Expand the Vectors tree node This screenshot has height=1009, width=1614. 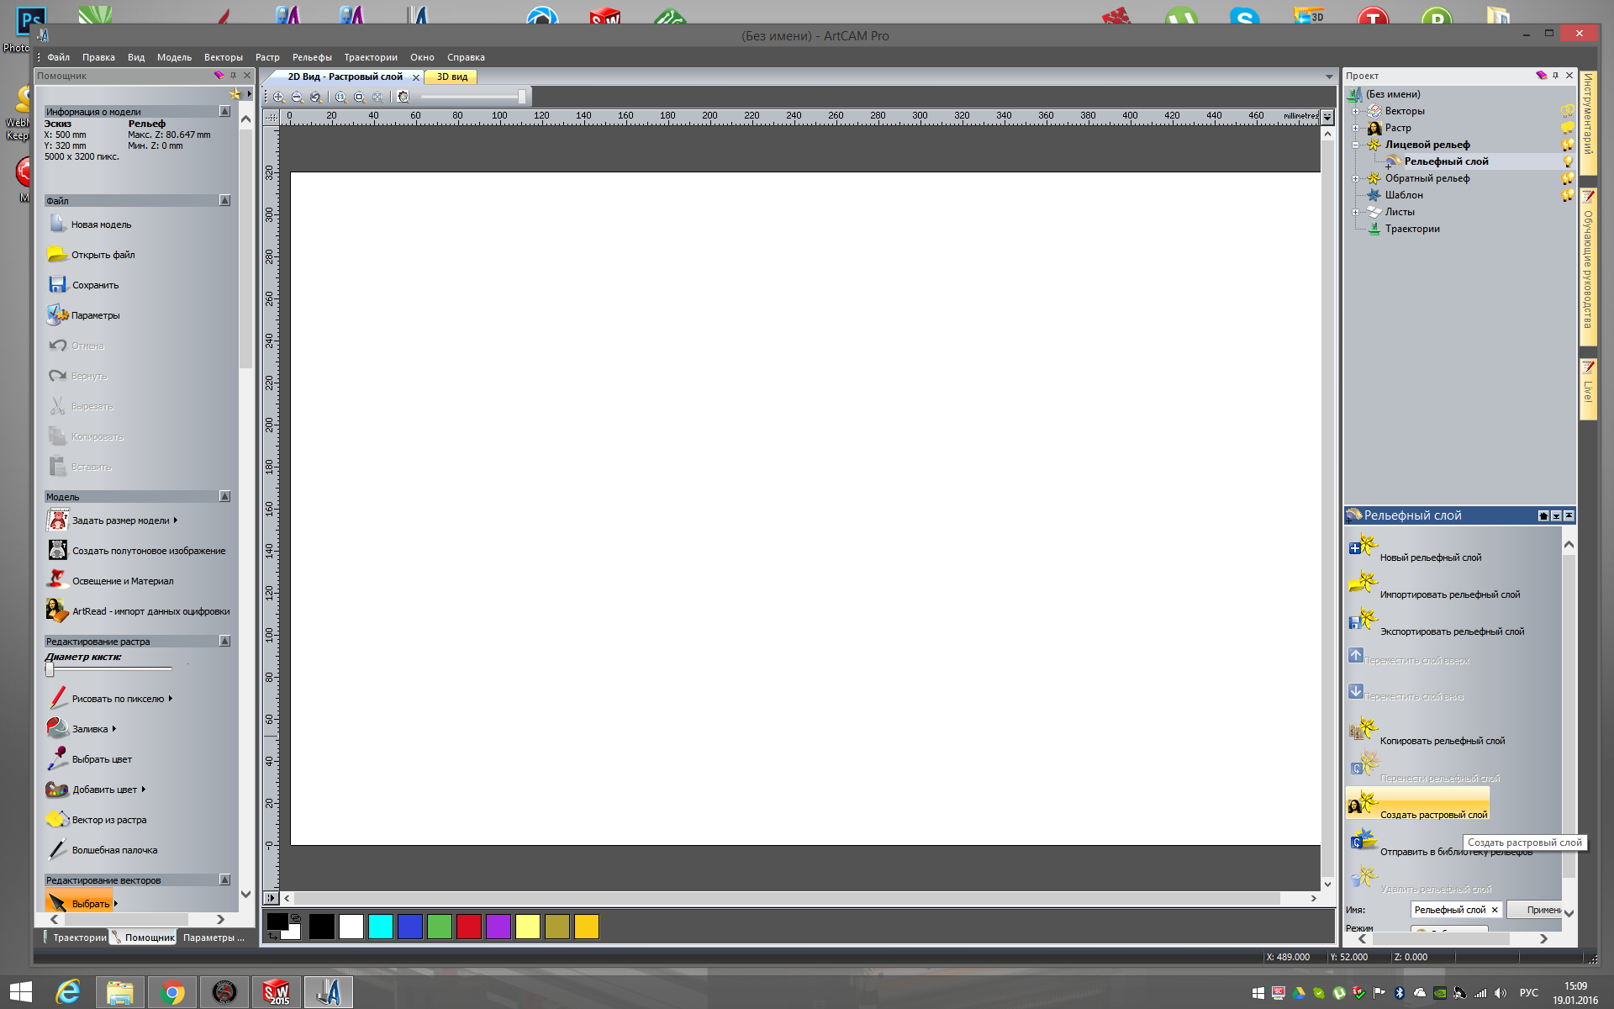tap(1355, 111)
